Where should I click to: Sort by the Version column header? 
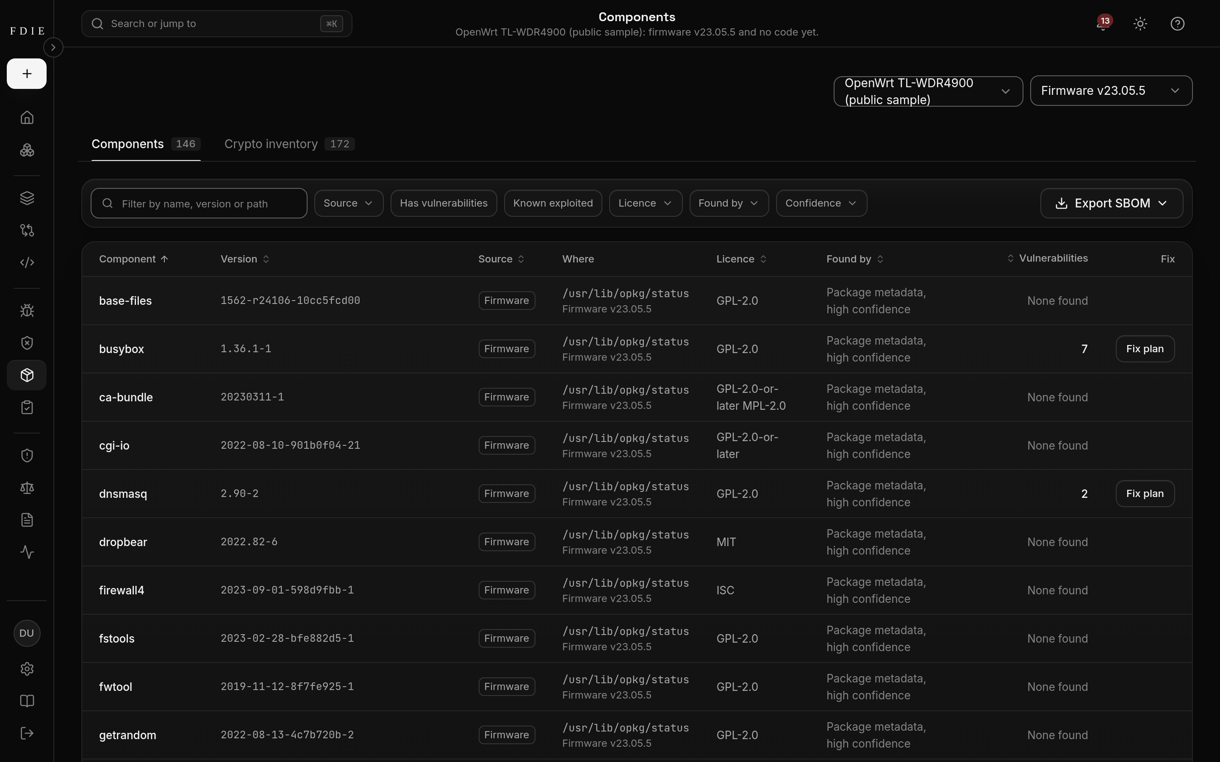245,259
